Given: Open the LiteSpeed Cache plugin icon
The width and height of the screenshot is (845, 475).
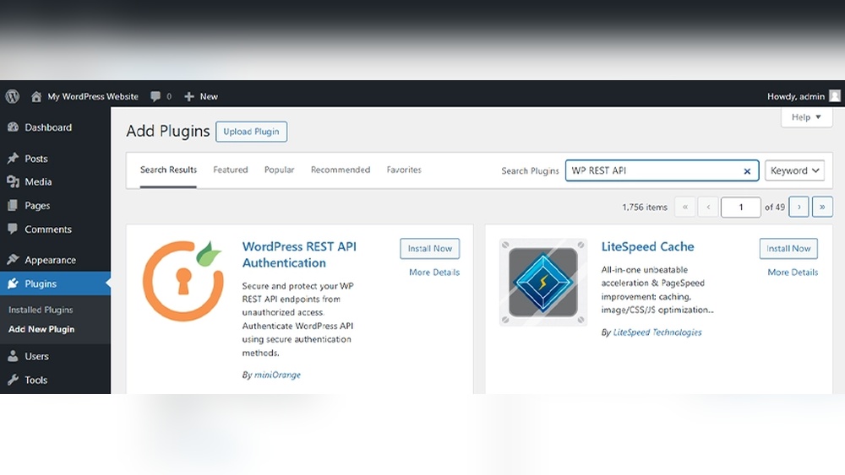Looking at the screenshot, I should point(543,282).
